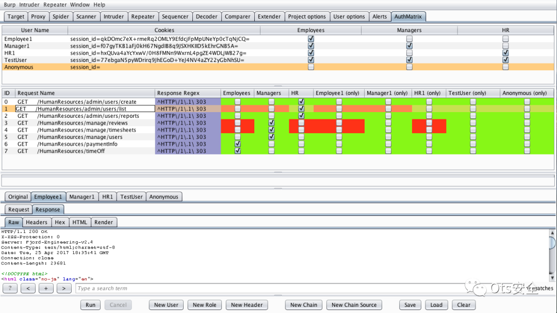Switch to the Render view tab

pyautogui.click(x=103, y=222)
